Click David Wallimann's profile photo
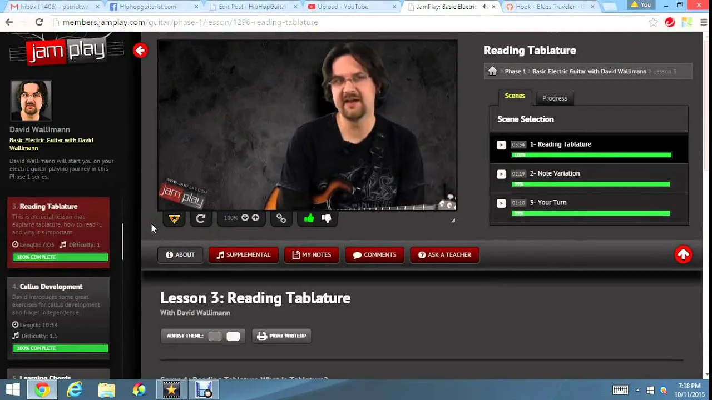The width and height of the screenshot is (712, 400). pyautogui.click(x=31, y=101)
